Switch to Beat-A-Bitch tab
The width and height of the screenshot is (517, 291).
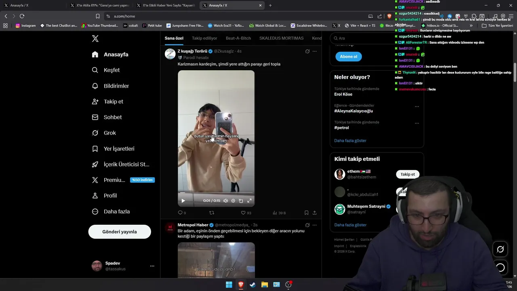238,38
